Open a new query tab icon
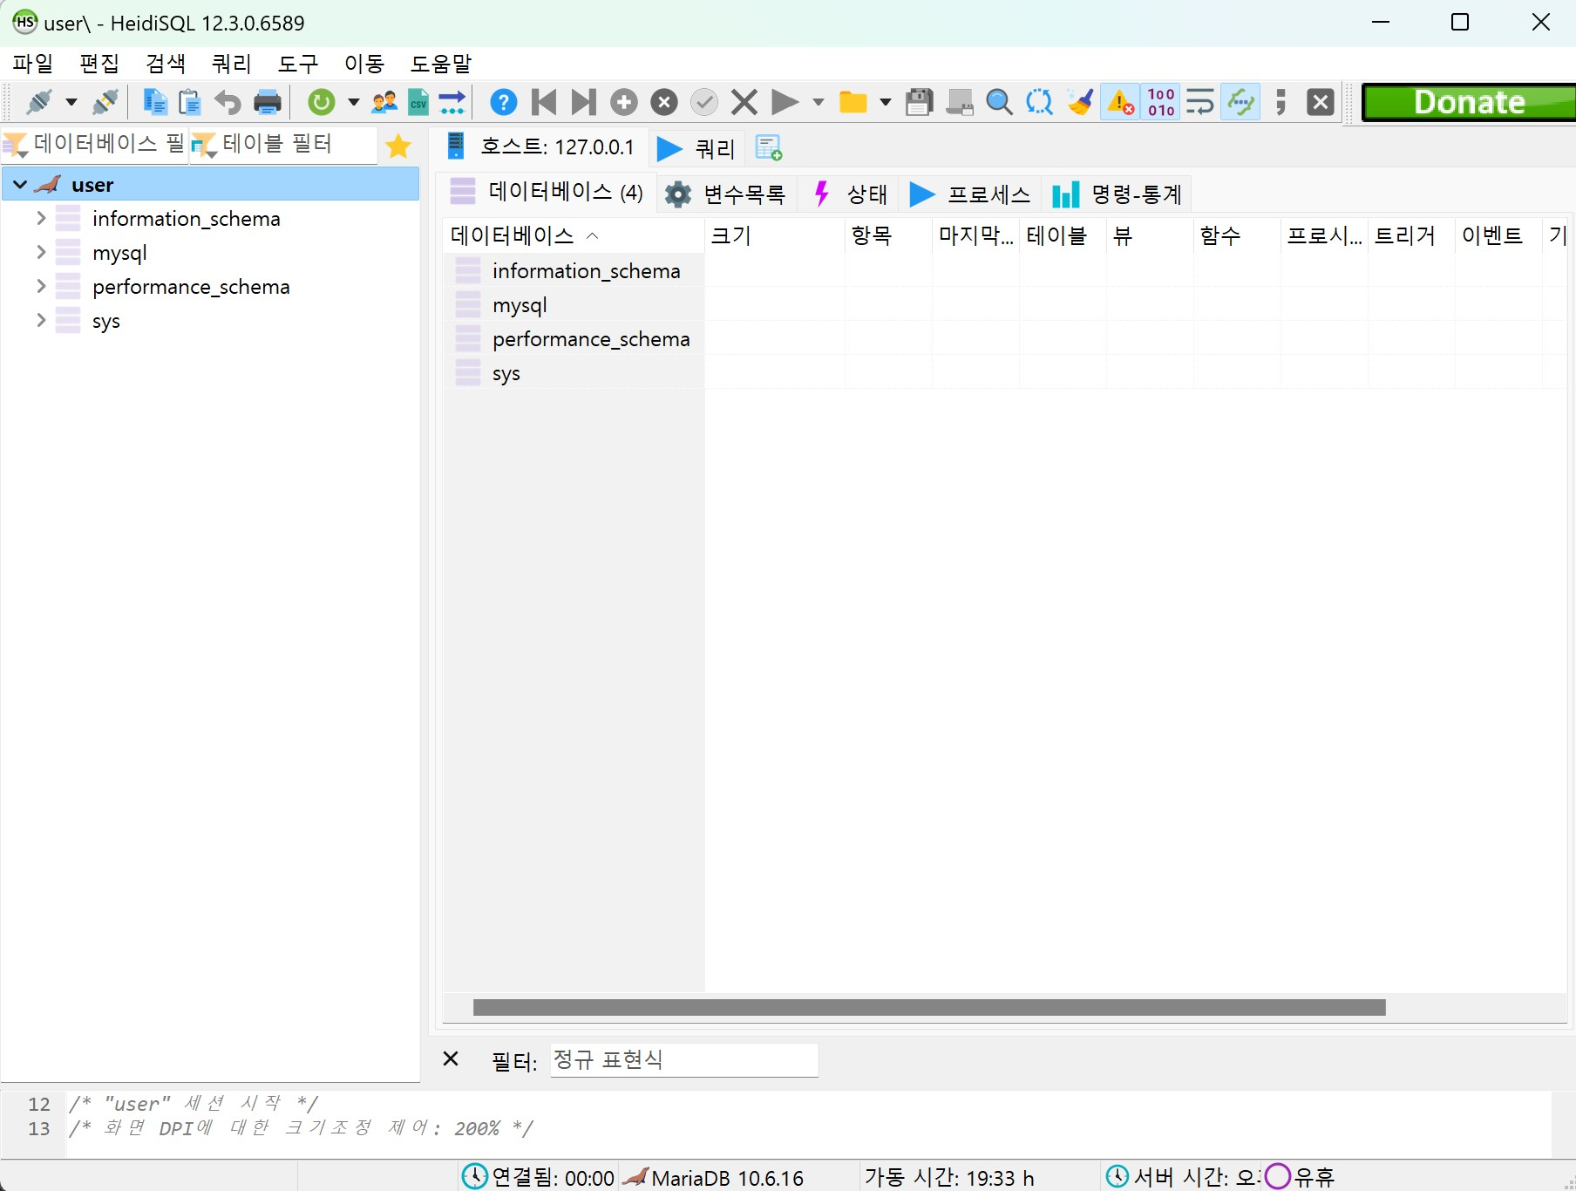This screenshot has height=1191, width=1576. pyautogui.click(x=769, y=148)
